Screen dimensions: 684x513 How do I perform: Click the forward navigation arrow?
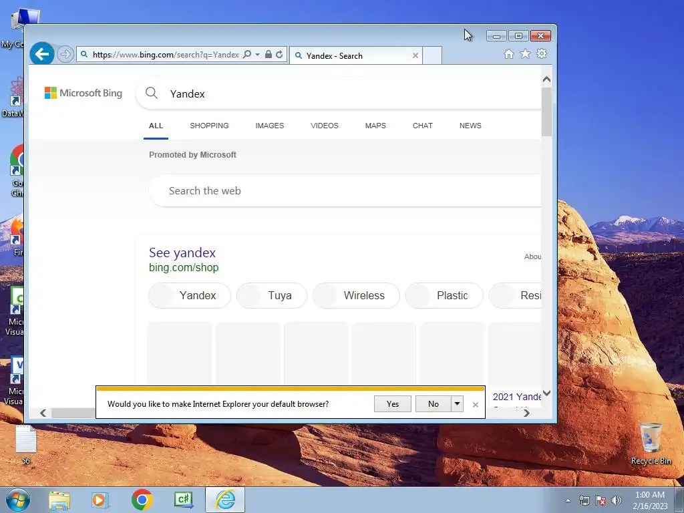(x=65, y=55)
